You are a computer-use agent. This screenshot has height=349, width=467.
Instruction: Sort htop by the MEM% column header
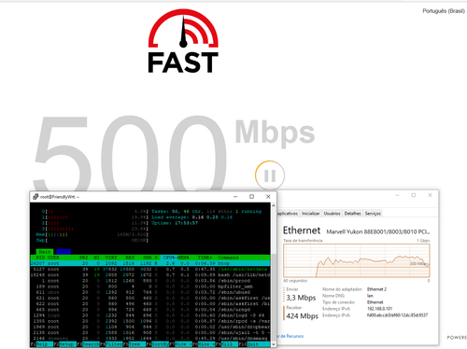[183, 258]
